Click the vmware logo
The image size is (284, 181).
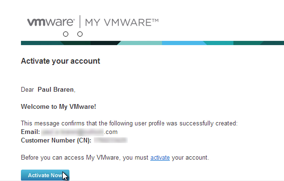coord(51,22)
